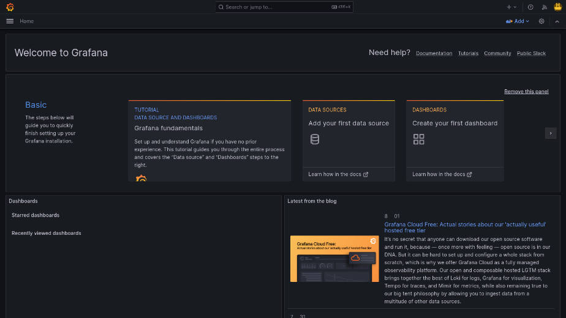Click the Basic heading text

pyautogui.click(x=36, y=105)
